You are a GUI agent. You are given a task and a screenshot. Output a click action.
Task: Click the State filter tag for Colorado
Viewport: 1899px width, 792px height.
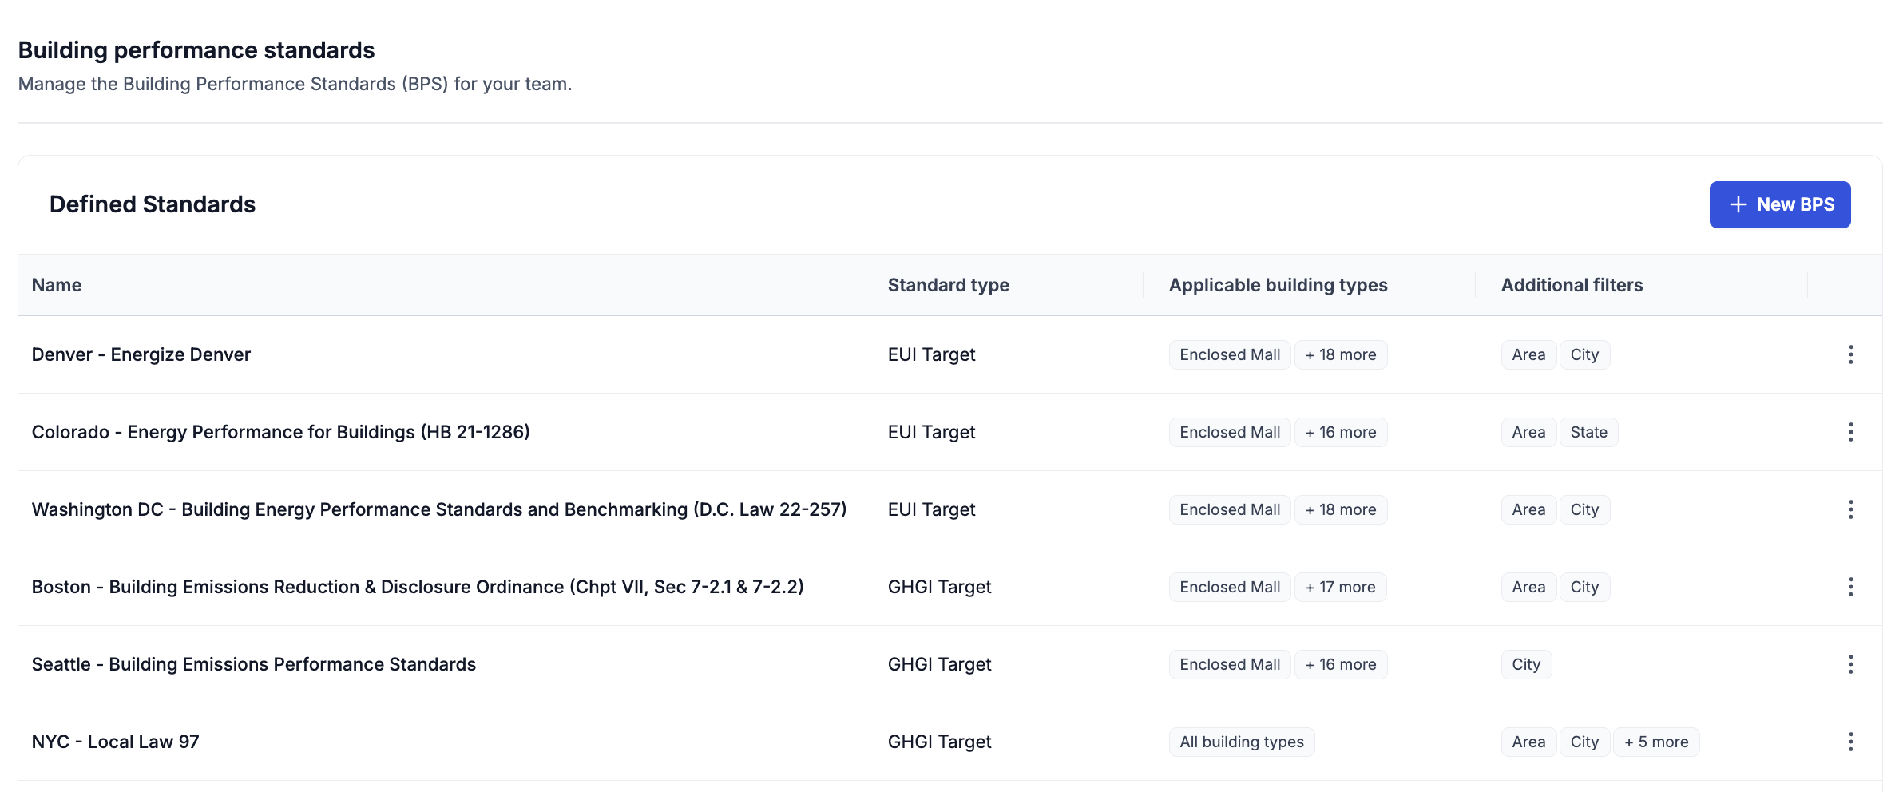tap(1588, 432)
